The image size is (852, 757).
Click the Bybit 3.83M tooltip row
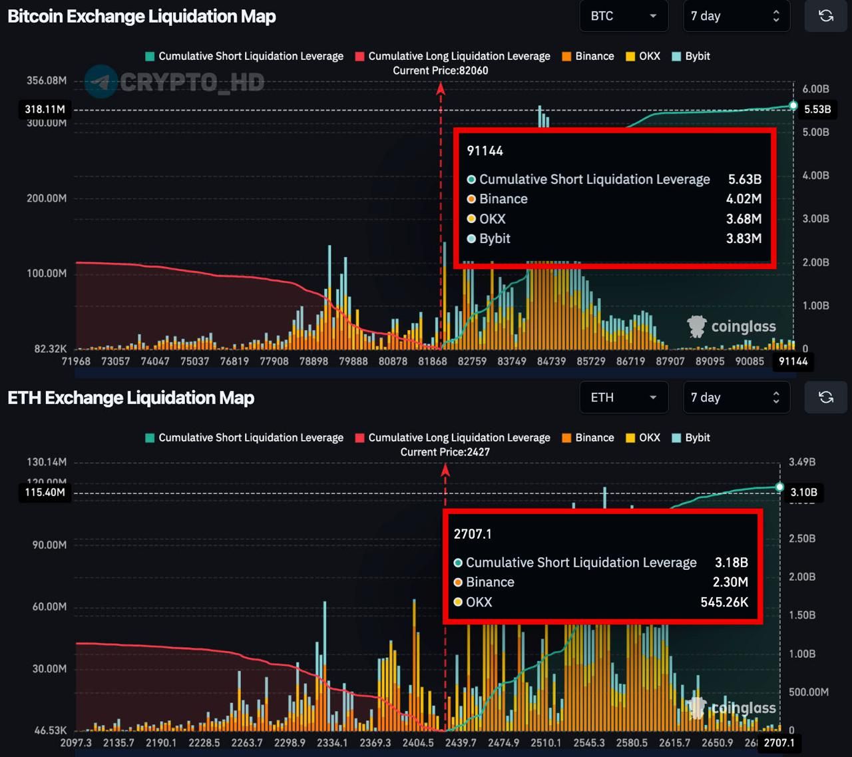coord(614,238)
